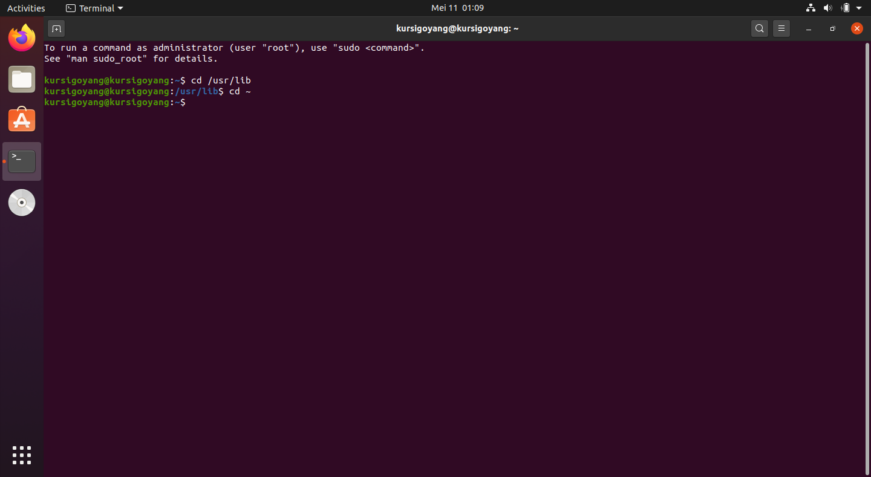This screenshot has height=477, width=871.
Task: Click the volume speaker icon
Action: 828,8
